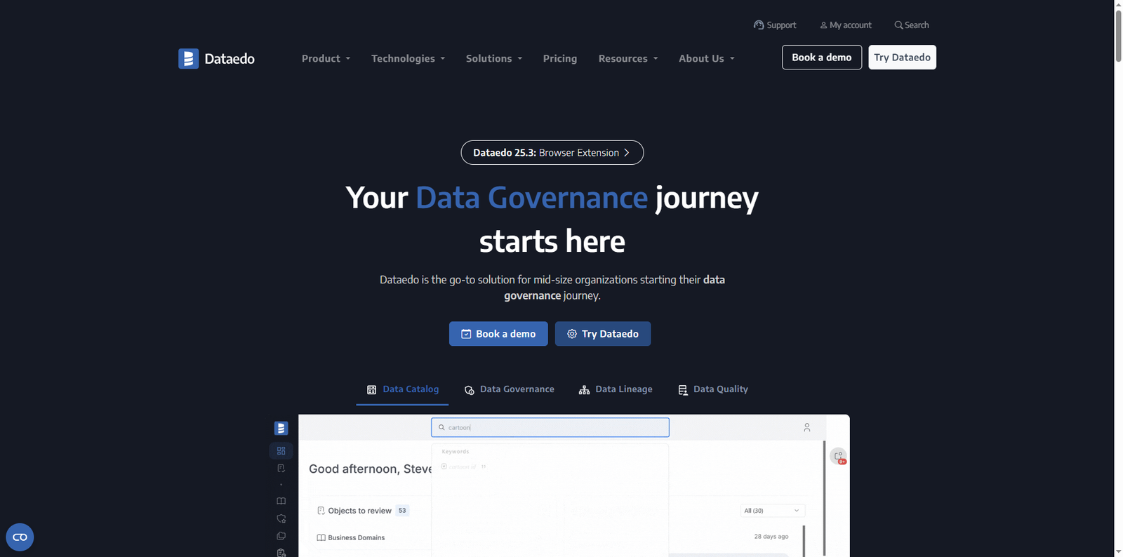
Task: Click the My account person icon
Action: (x=823, y=25)
